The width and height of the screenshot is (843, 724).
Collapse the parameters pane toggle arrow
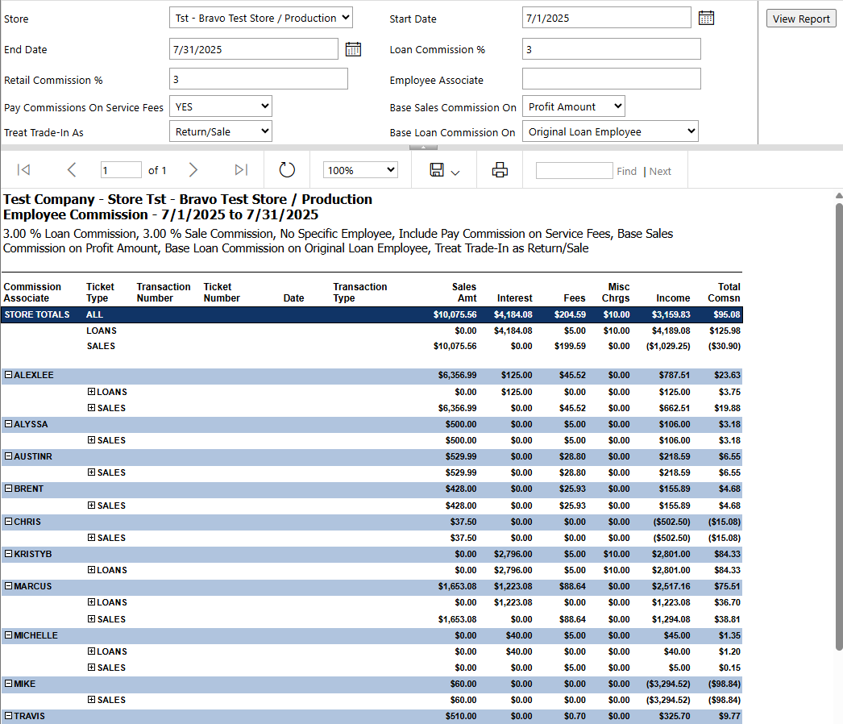click(423, 148)
